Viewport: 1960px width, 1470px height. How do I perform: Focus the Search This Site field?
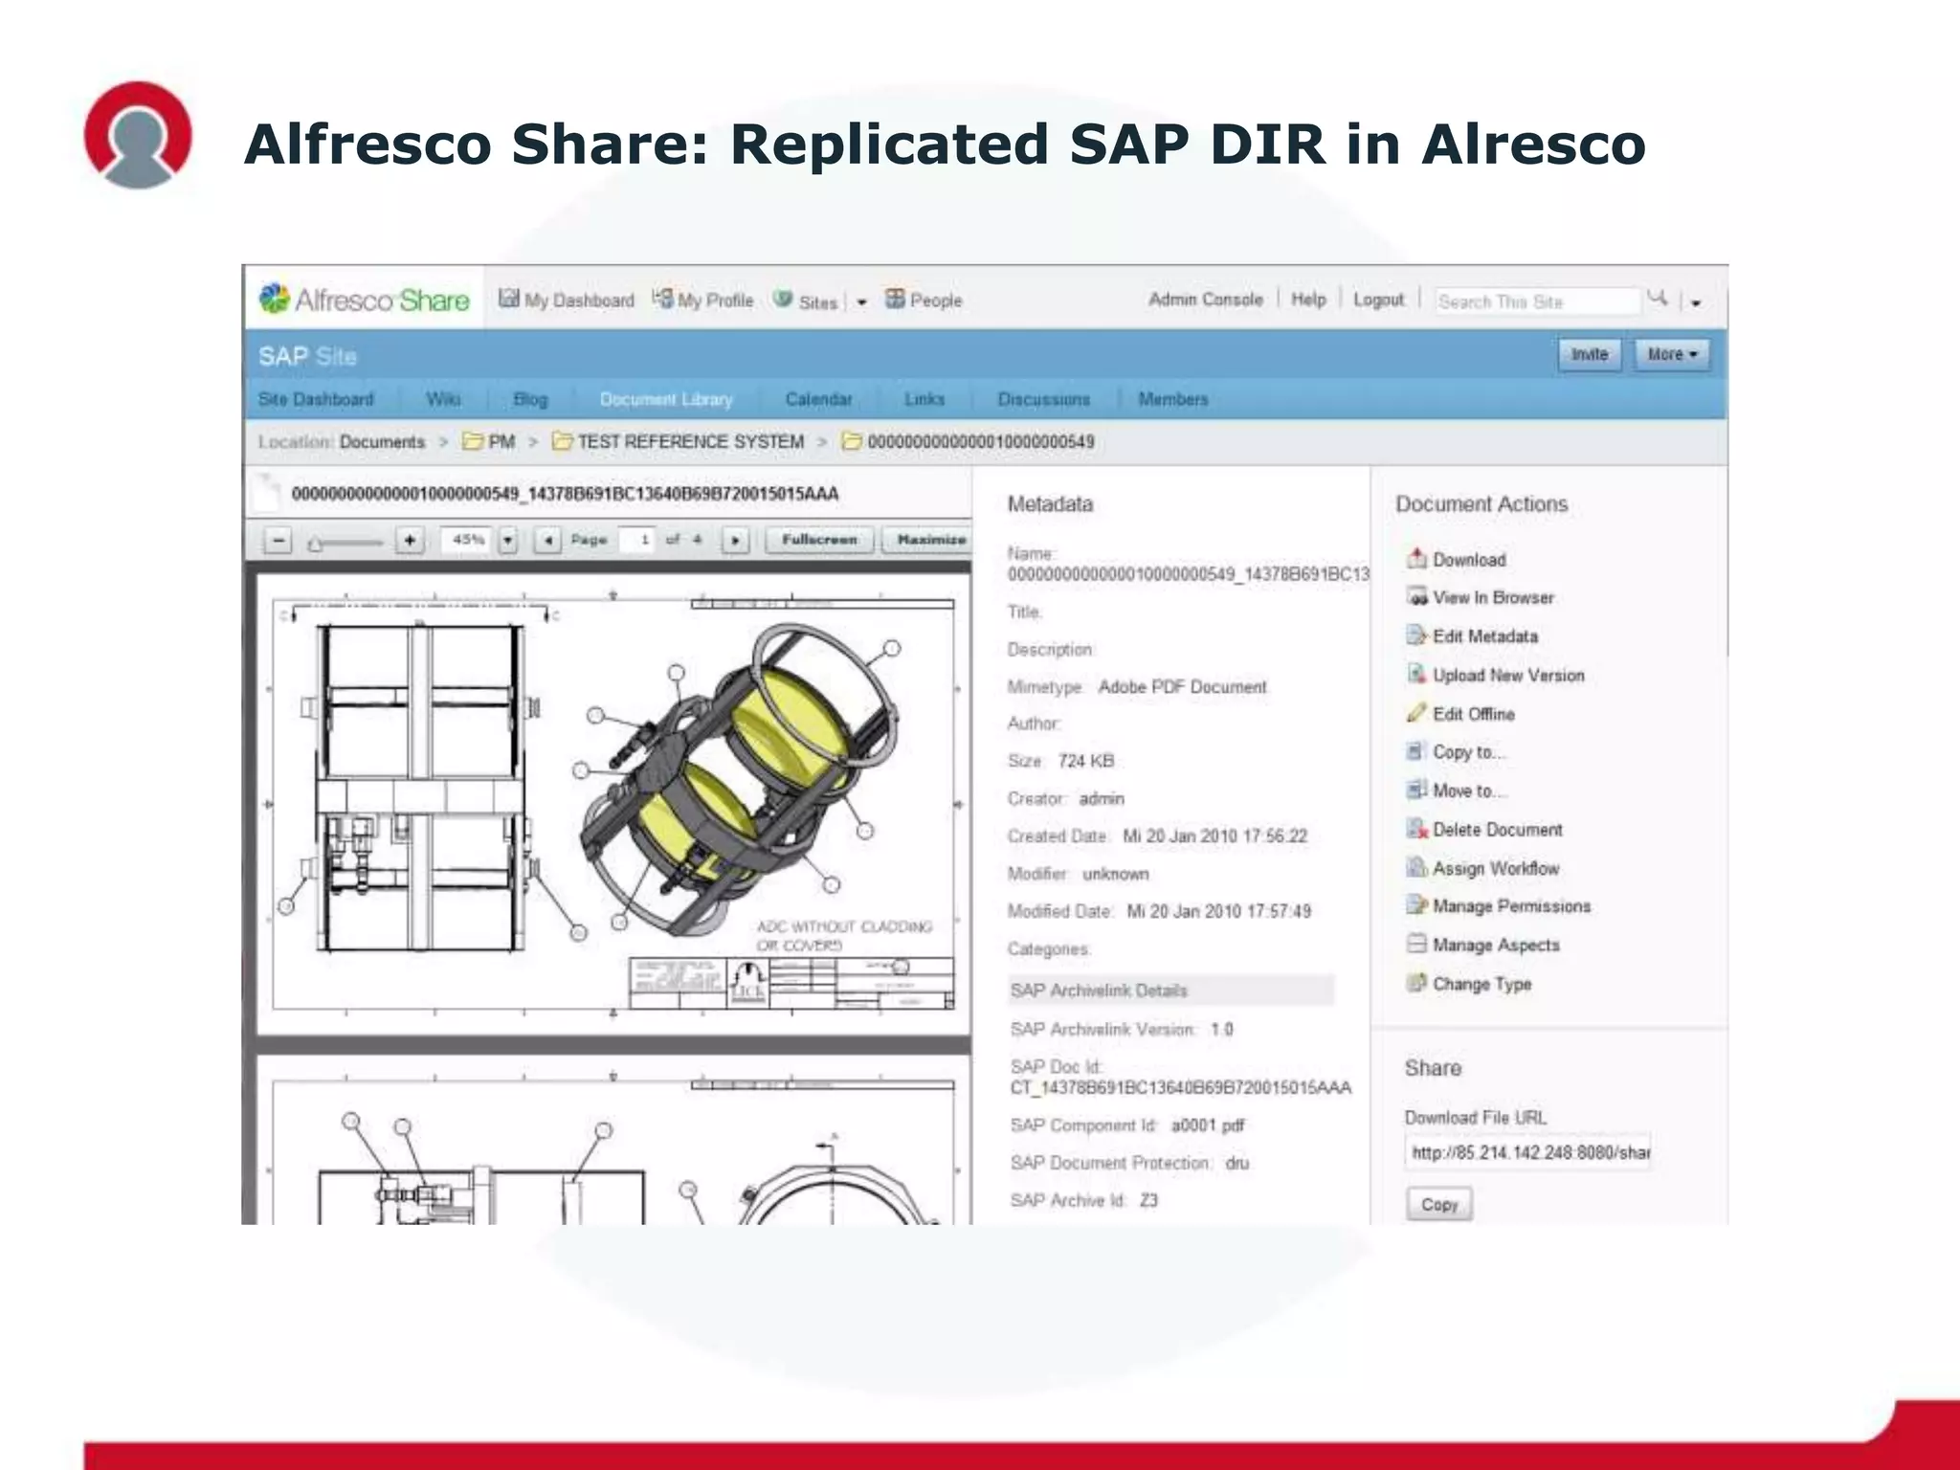[1537, 301]
